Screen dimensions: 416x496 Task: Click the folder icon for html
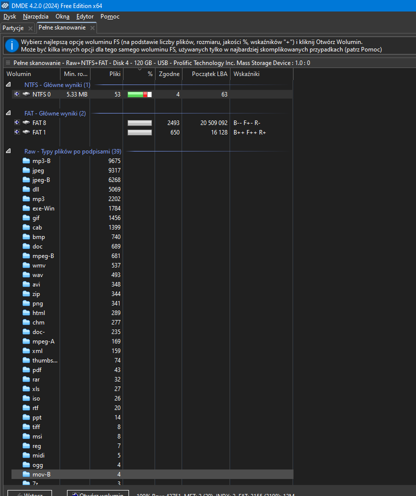26,312
